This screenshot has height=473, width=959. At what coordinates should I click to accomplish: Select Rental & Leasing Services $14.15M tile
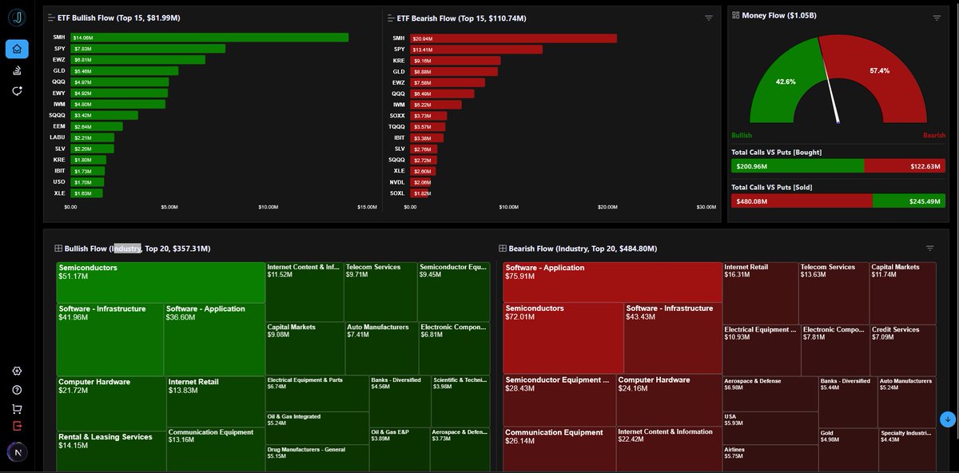coord(111,451)
